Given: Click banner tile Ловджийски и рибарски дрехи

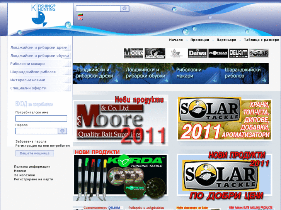Looking at the screenshot, I should click(97, 74).
